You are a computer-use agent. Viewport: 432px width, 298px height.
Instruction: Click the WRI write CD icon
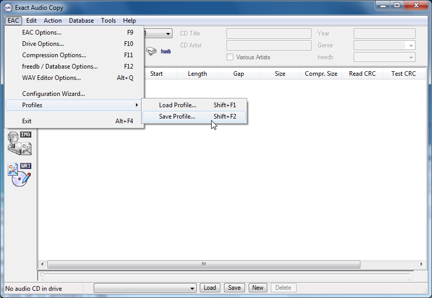pos(20,174)
